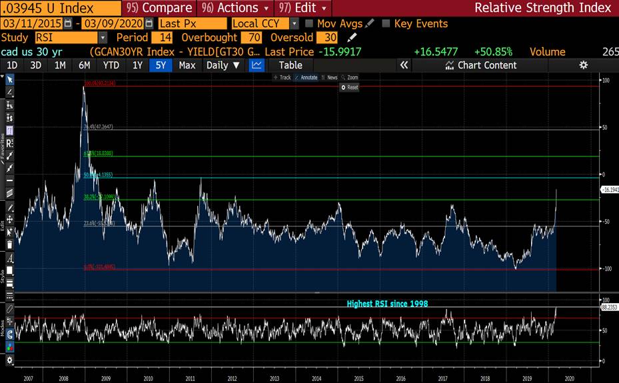Click the .03945 U Index ticker field
Screen dimensions: 619x383
(61, 8)
